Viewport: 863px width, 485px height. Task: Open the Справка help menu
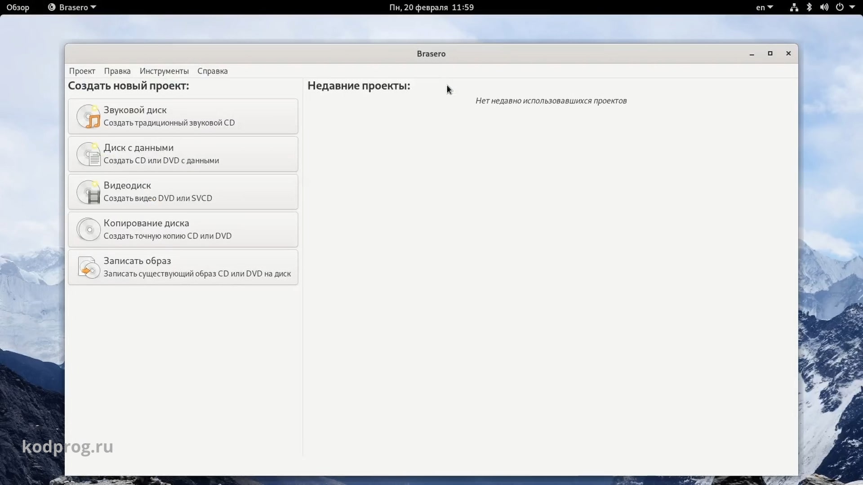pos(213,71)
